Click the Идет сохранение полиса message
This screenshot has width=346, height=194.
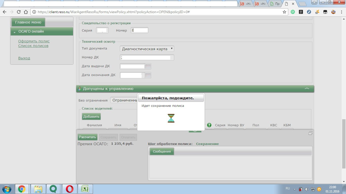pos(163,106)
